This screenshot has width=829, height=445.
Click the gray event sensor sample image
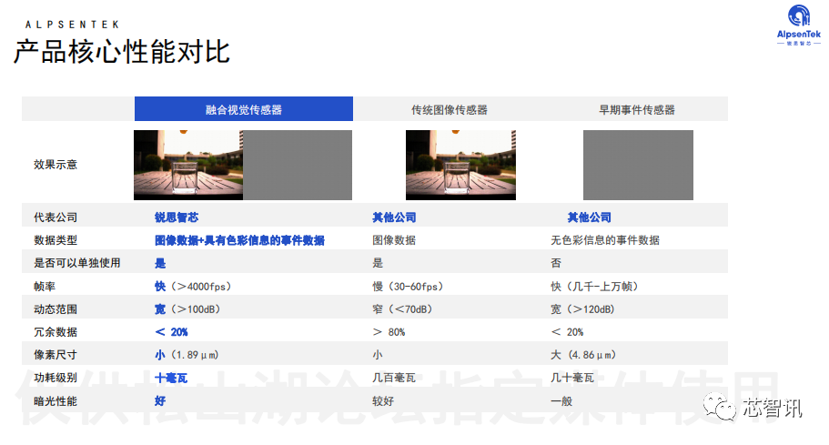click(x=638, y=165)
